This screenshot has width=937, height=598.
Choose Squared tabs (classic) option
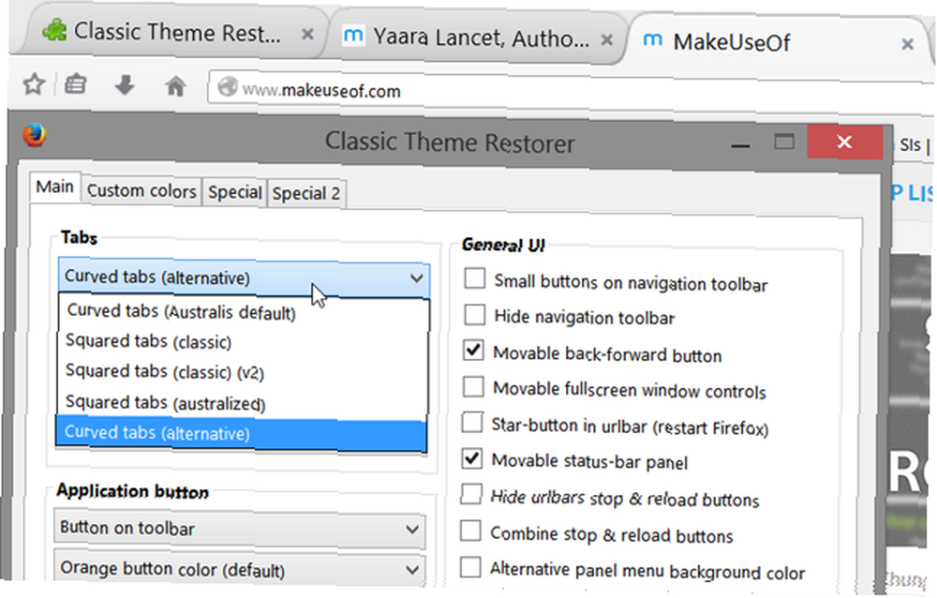pyautogui.click(x=243, y=341)
